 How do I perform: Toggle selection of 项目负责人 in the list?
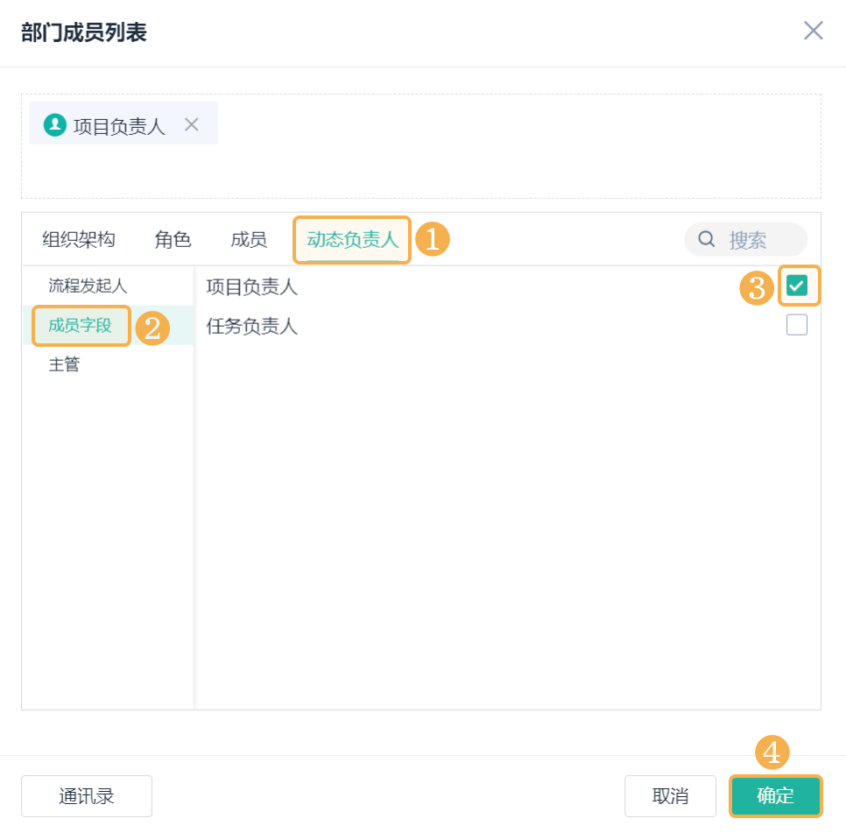click(799, 286)
